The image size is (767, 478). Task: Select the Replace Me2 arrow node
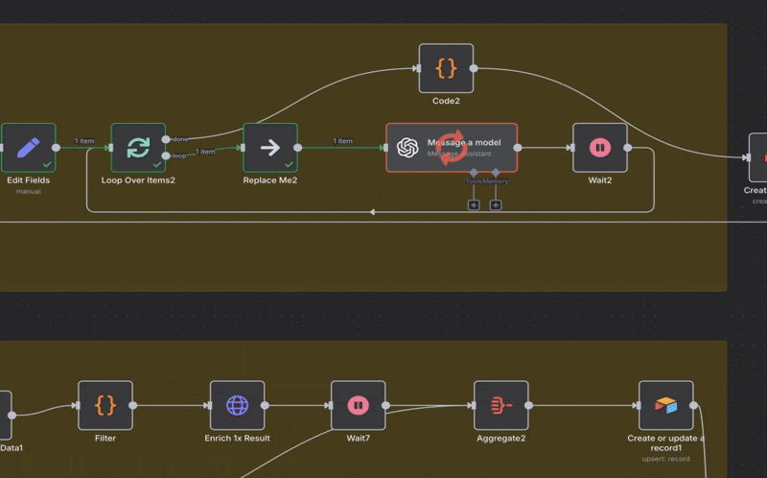click(270, 148)
